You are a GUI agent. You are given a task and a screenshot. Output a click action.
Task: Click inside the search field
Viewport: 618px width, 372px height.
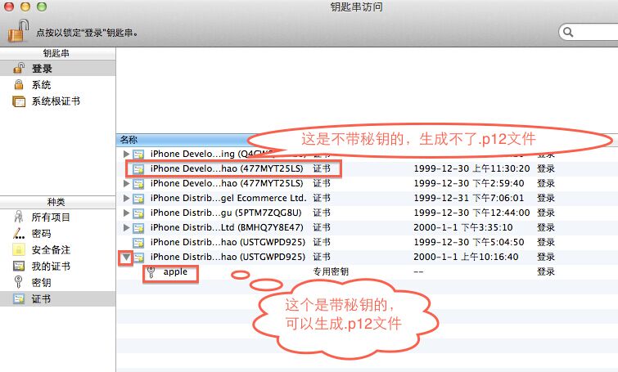pyautogui.click(x=591, y=32)
